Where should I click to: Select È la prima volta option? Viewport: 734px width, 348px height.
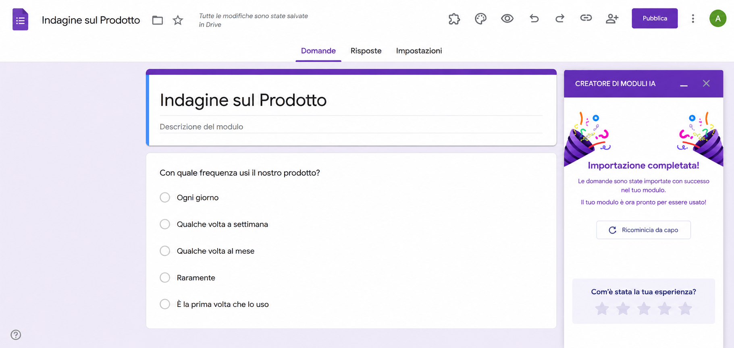165,304
